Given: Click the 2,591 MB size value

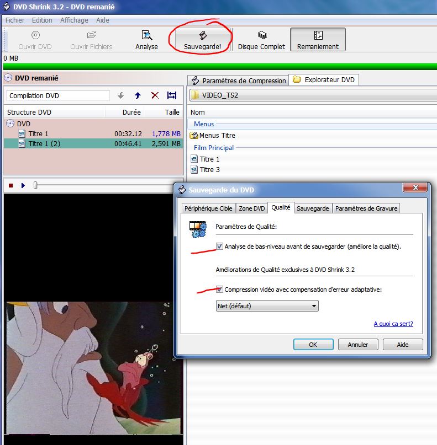Looking at the screenshot, I should tap(166, 143).
